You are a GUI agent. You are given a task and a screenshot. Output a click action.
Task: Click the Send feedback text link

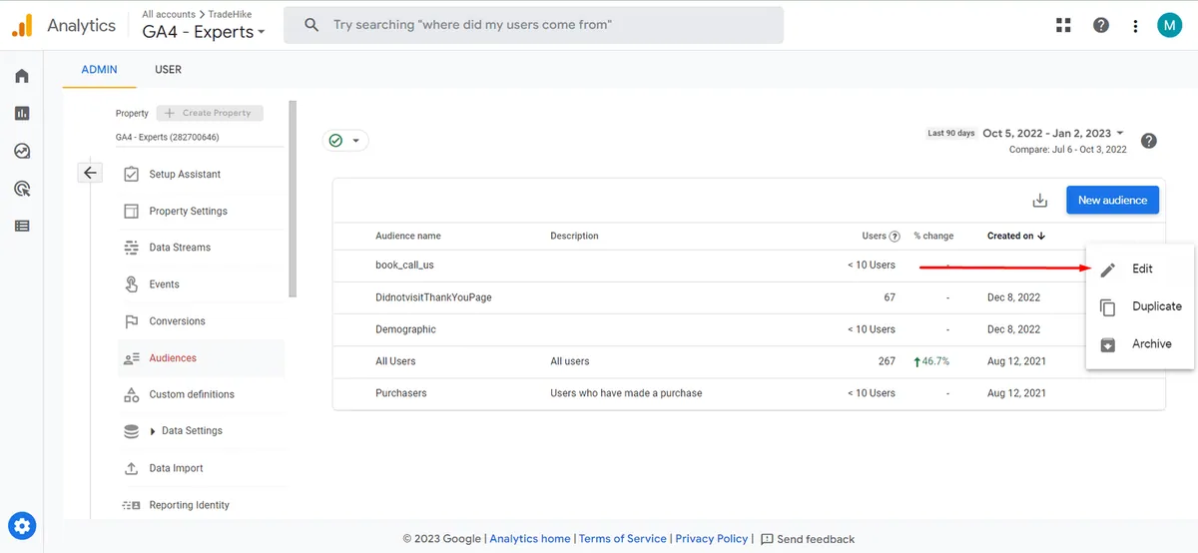[x=816, y=539]
